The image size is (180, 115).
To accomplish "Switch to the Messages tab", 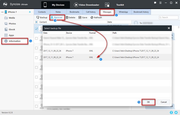I will tap(107, 12).
